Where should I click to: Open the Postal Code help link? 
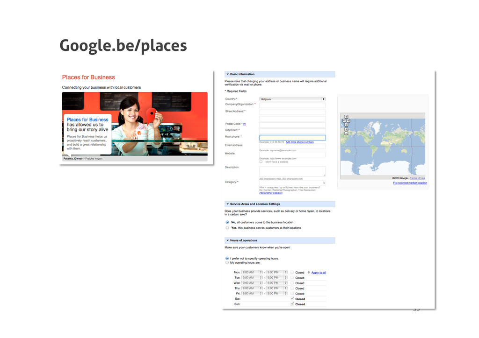point(244,124)
